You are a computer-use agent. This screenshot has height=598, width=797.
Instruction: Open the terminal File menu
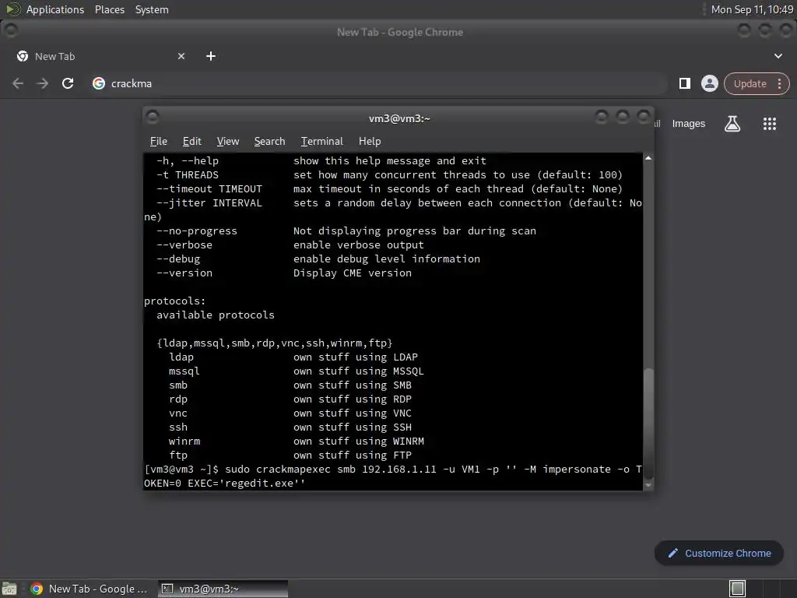pyautogui.click(x=159, y=142)
